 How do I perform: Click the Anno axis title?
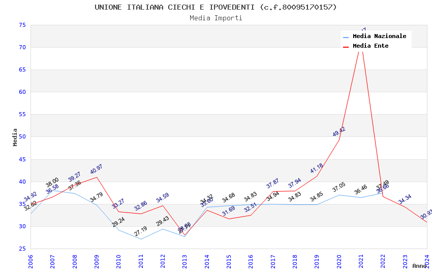click(x=419, y=266)
